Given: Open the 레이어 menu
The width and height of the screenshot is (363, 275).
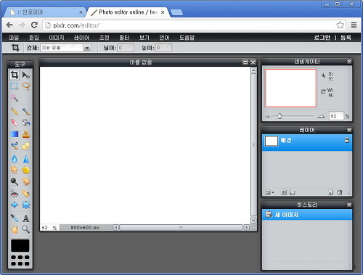Looking at the screenshot, I should [81, 38].
